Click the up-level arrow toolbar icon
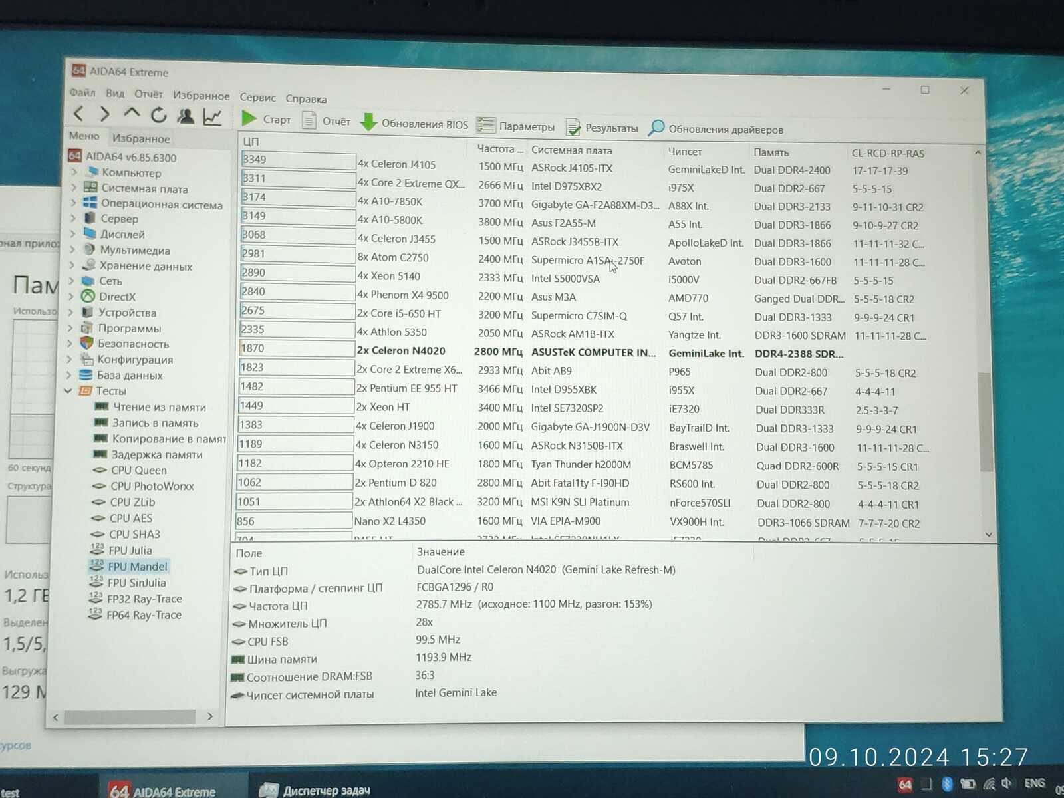The width and height of the screenshot is (1064, 798). pyautogui.click(x=132, y=114)
